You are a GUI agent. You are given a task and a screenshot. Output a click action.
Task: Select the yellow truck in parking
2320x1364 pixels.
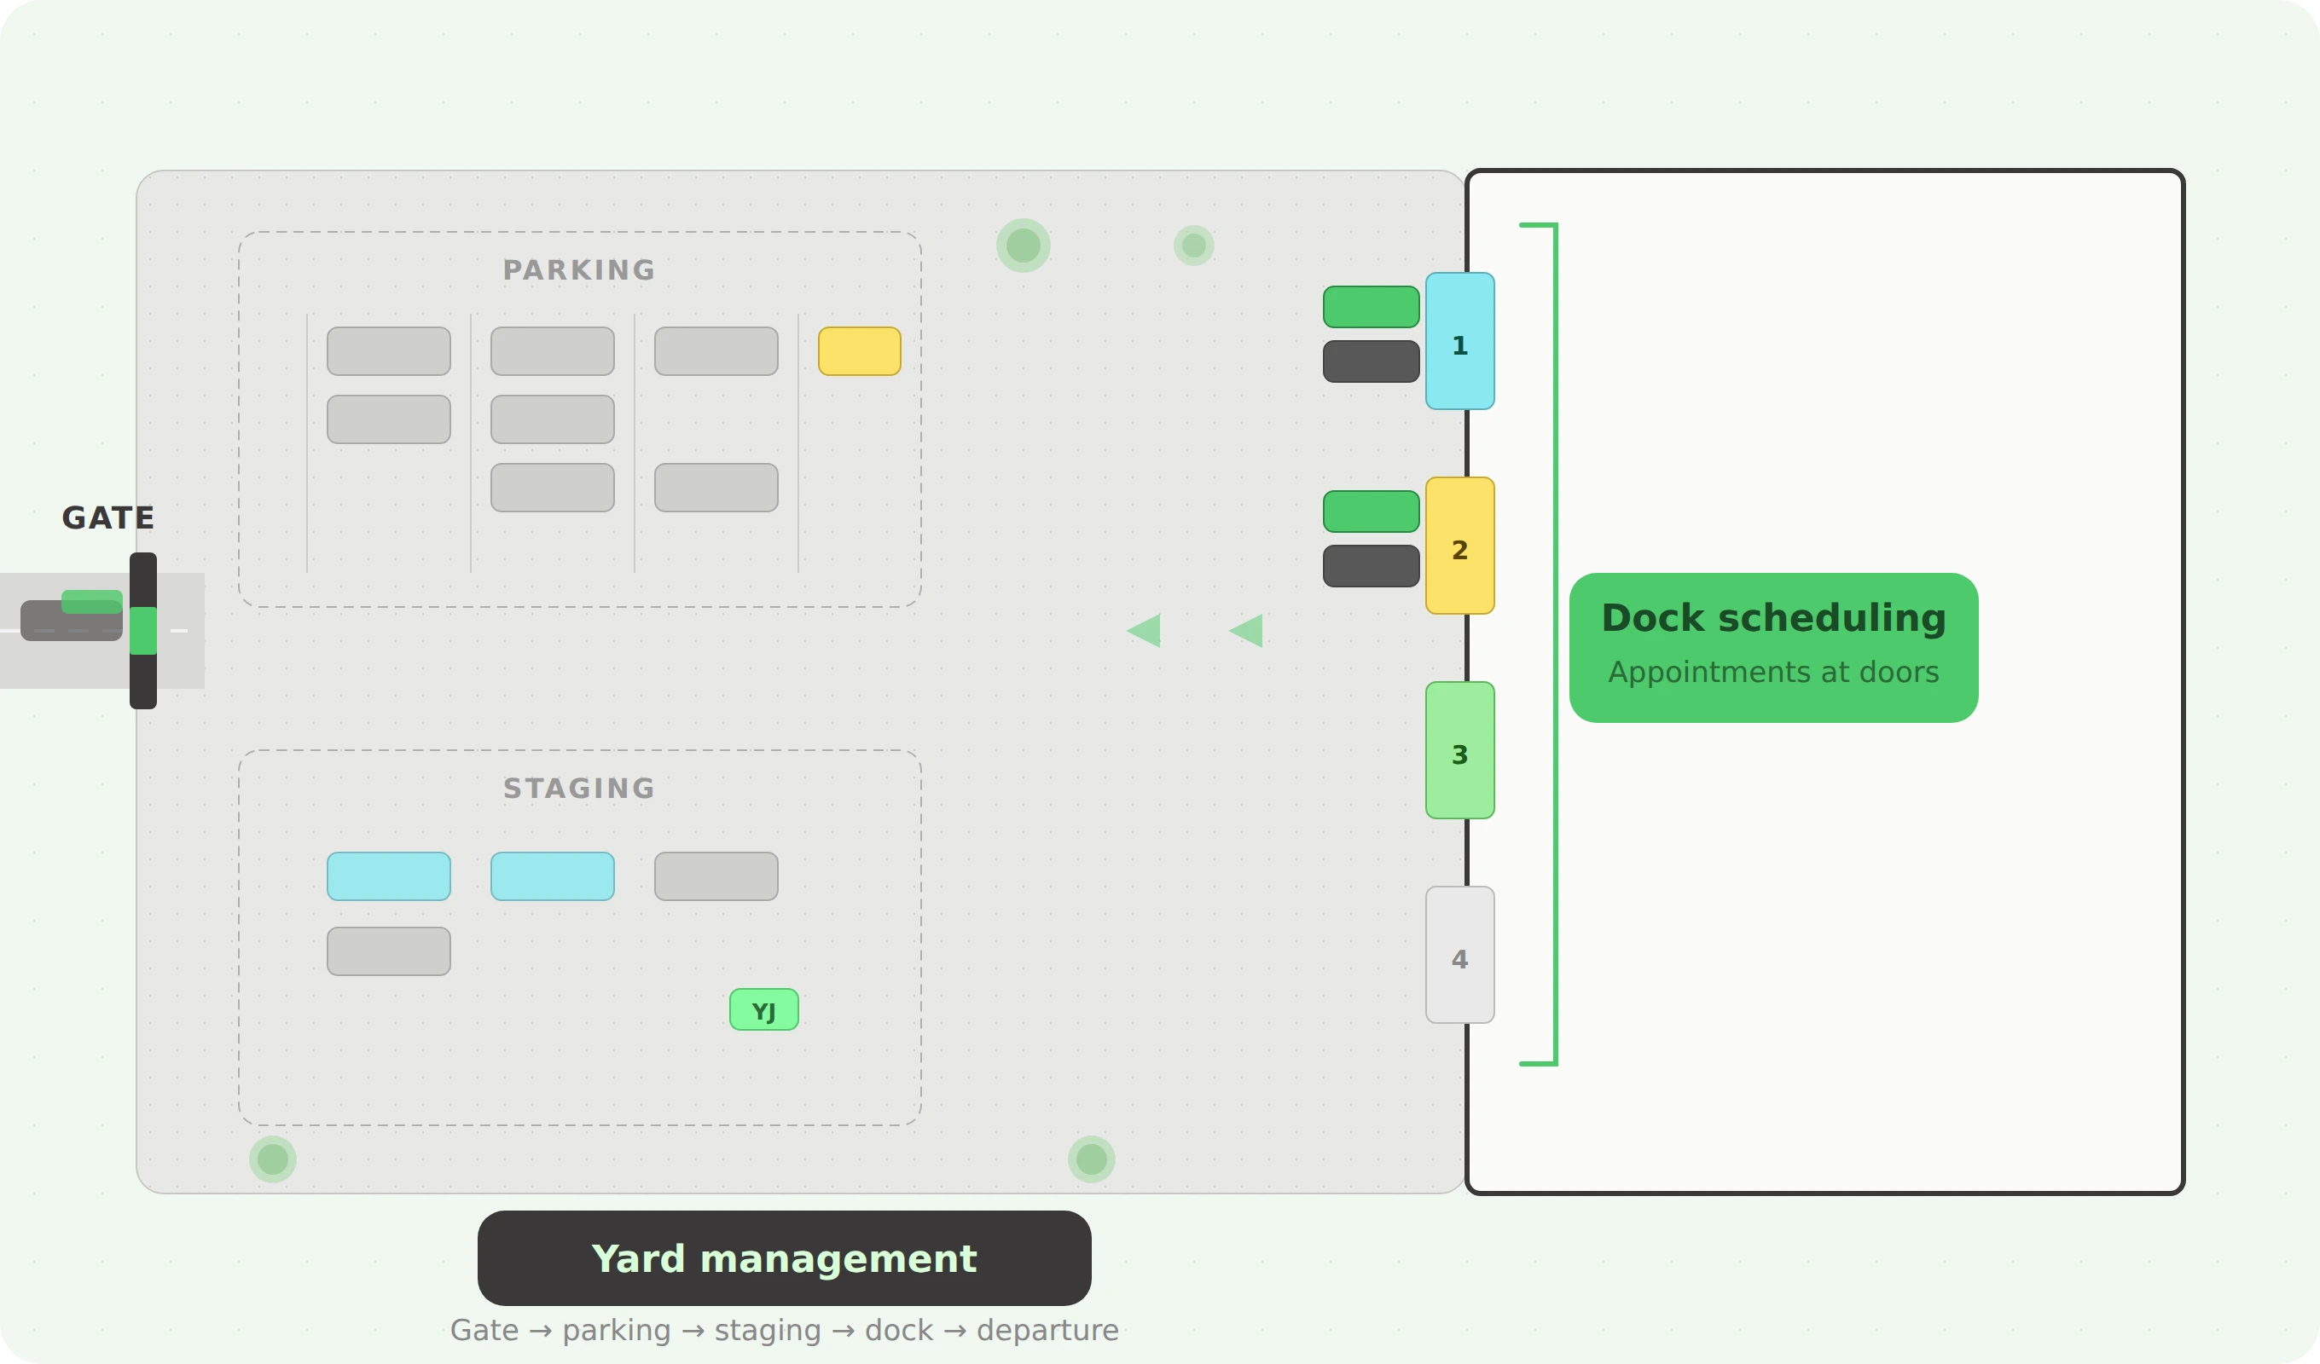857,350
